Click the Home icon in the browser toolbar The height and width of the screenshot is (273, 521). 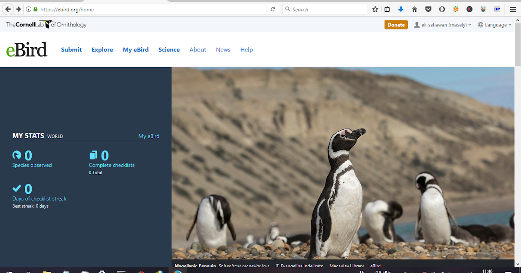[414, 9]
